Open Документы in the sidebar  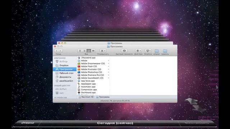(65, 77)
